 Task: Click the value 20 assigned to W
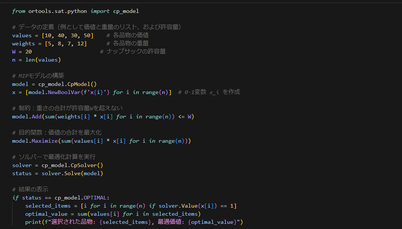pyautogui.click(x=28, y=52)
